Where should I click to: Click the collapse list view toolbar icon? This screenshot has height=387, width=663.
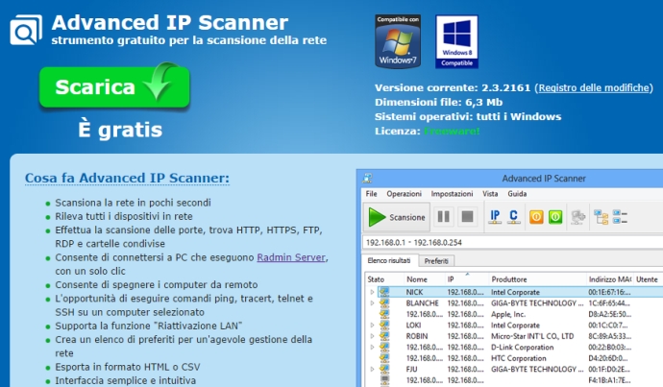[x=620, y=217]
